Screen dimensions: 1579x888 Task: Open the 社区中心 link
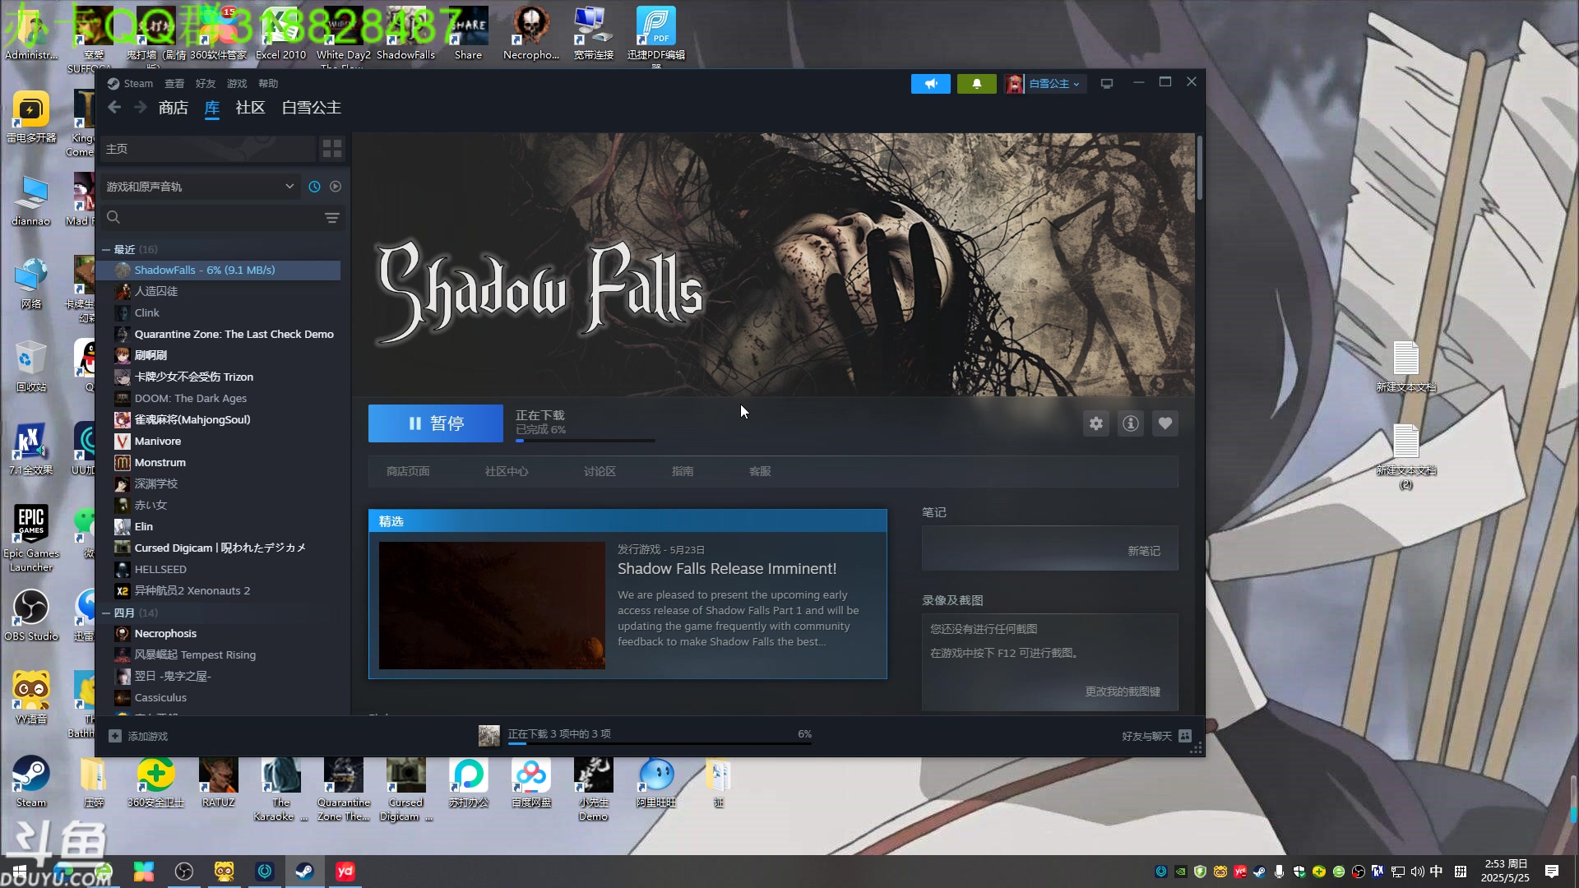pos(507,471)
